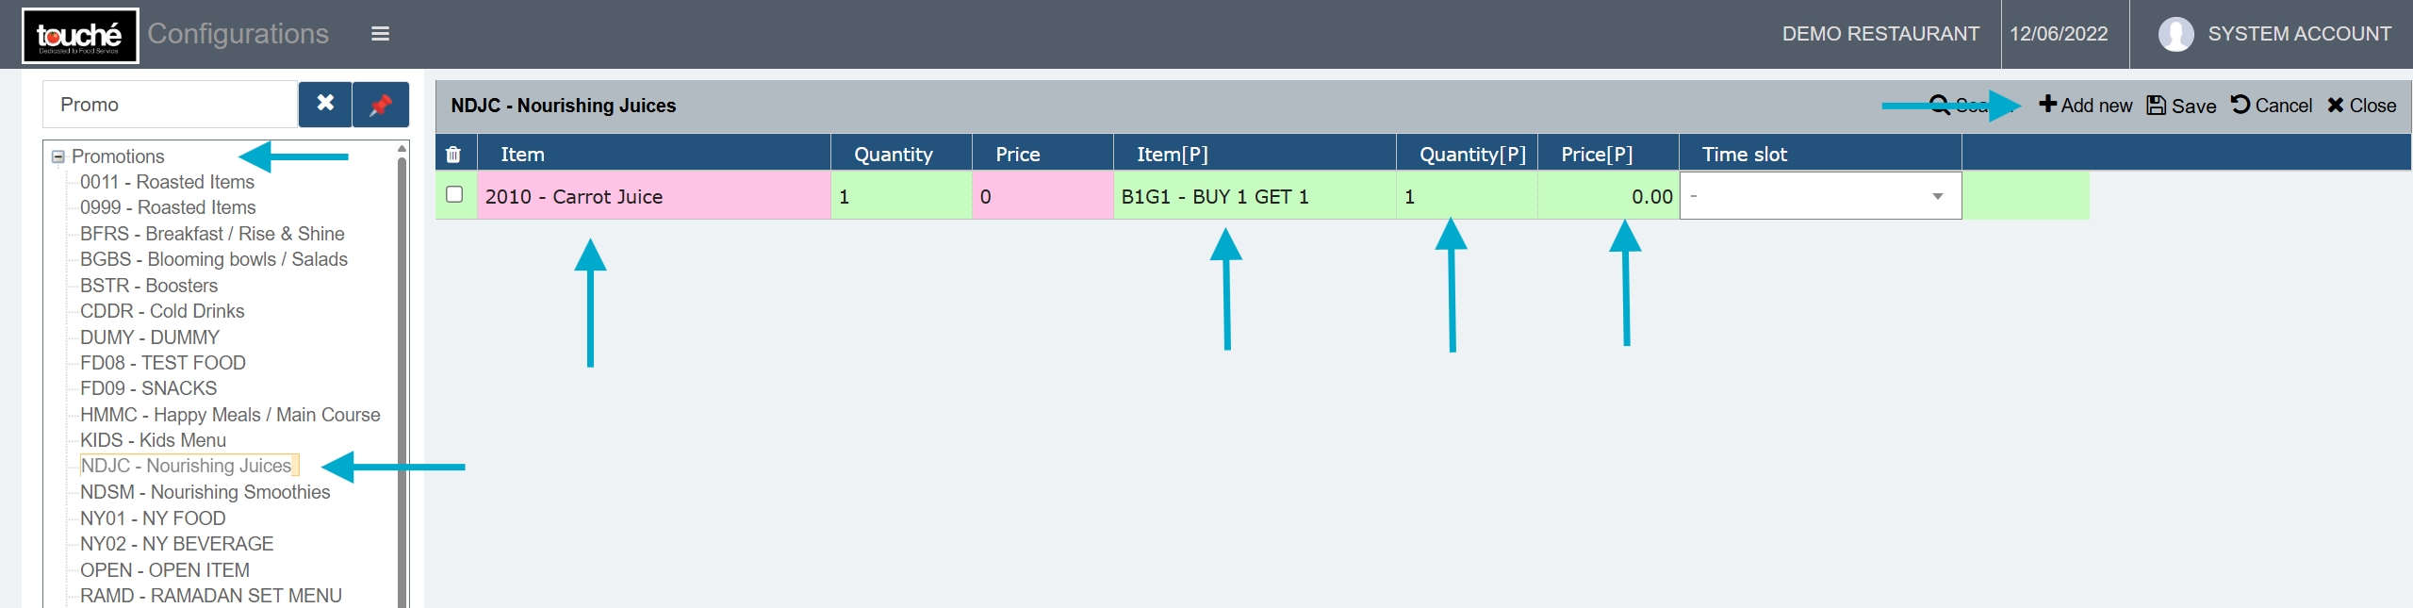
Task: Click the Promo search field
Action: point(170,105)
